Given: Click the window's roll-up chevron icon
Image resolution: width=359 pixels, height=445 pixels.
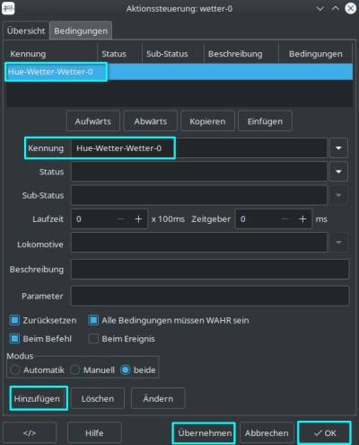Looking at the screenshot, I should (335, 9).
